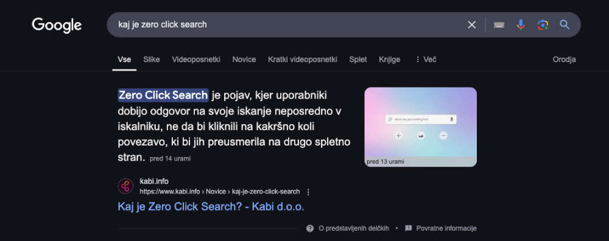Image resolution: width=609 pixels, height=241 pixels.
Task: Open the Kratki videoposnetki tab
Action: (x=303, y=60)
